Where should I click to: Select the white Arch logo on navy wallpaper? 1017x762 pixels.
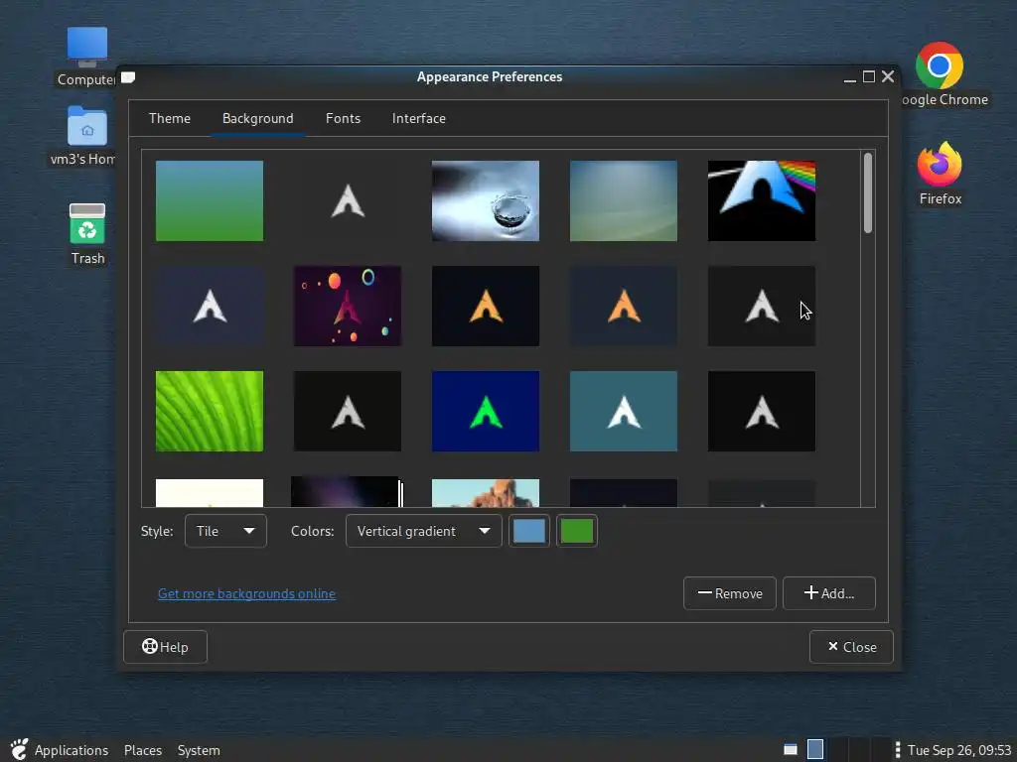point(210,306)
